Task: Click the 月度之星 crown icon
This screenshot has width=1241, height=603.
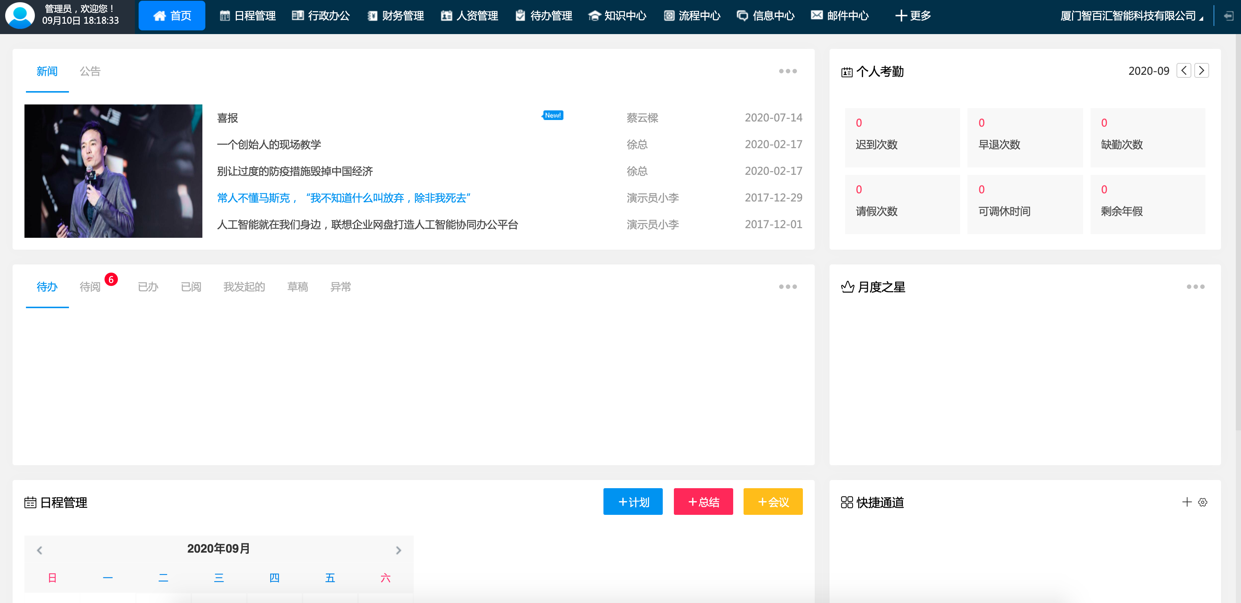Action: 847,287
